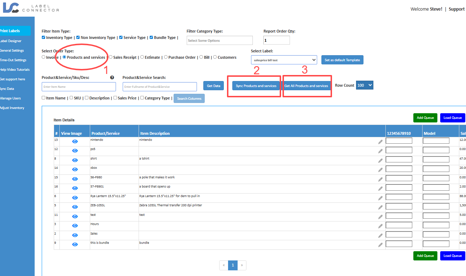This screenshot has width=466, height=276.
Task: Click Sync Products and services button
Action: click(x=256, y=86)
